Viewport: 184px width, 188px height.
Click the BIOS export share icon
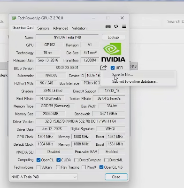pyautogui.click(x=103, y=68)
